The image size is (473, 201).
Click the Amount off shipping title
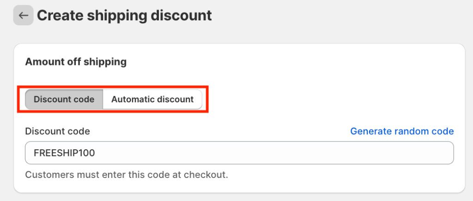coord(76,62)
